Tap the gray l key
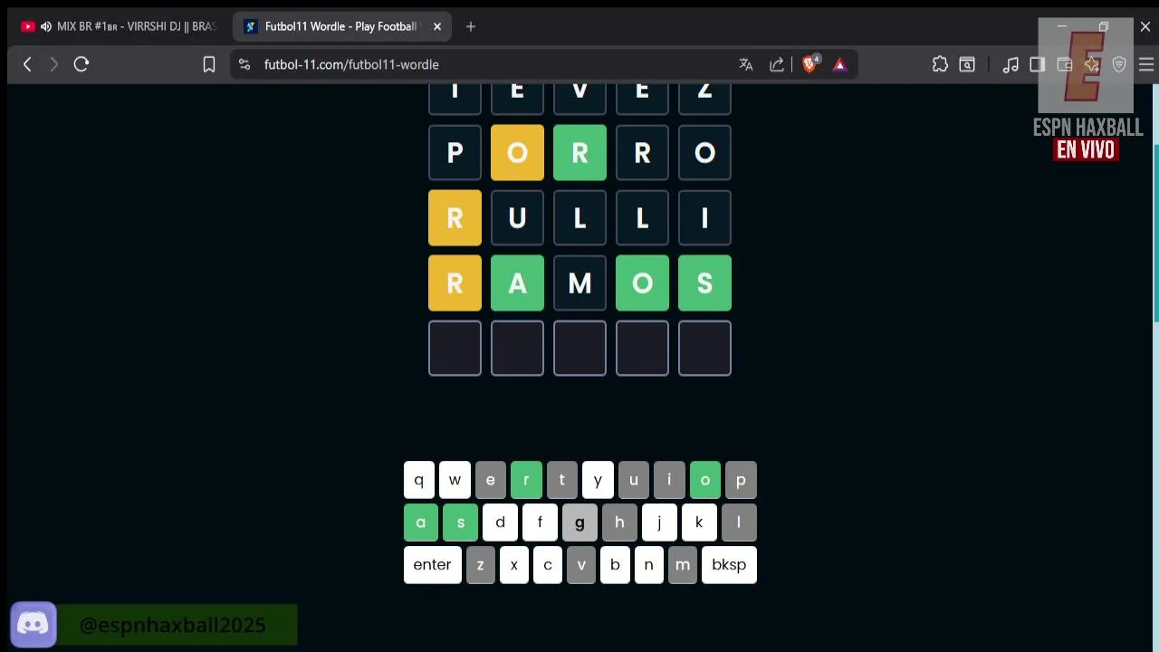This screenshot has height=652, width=1159. point(739,523)
